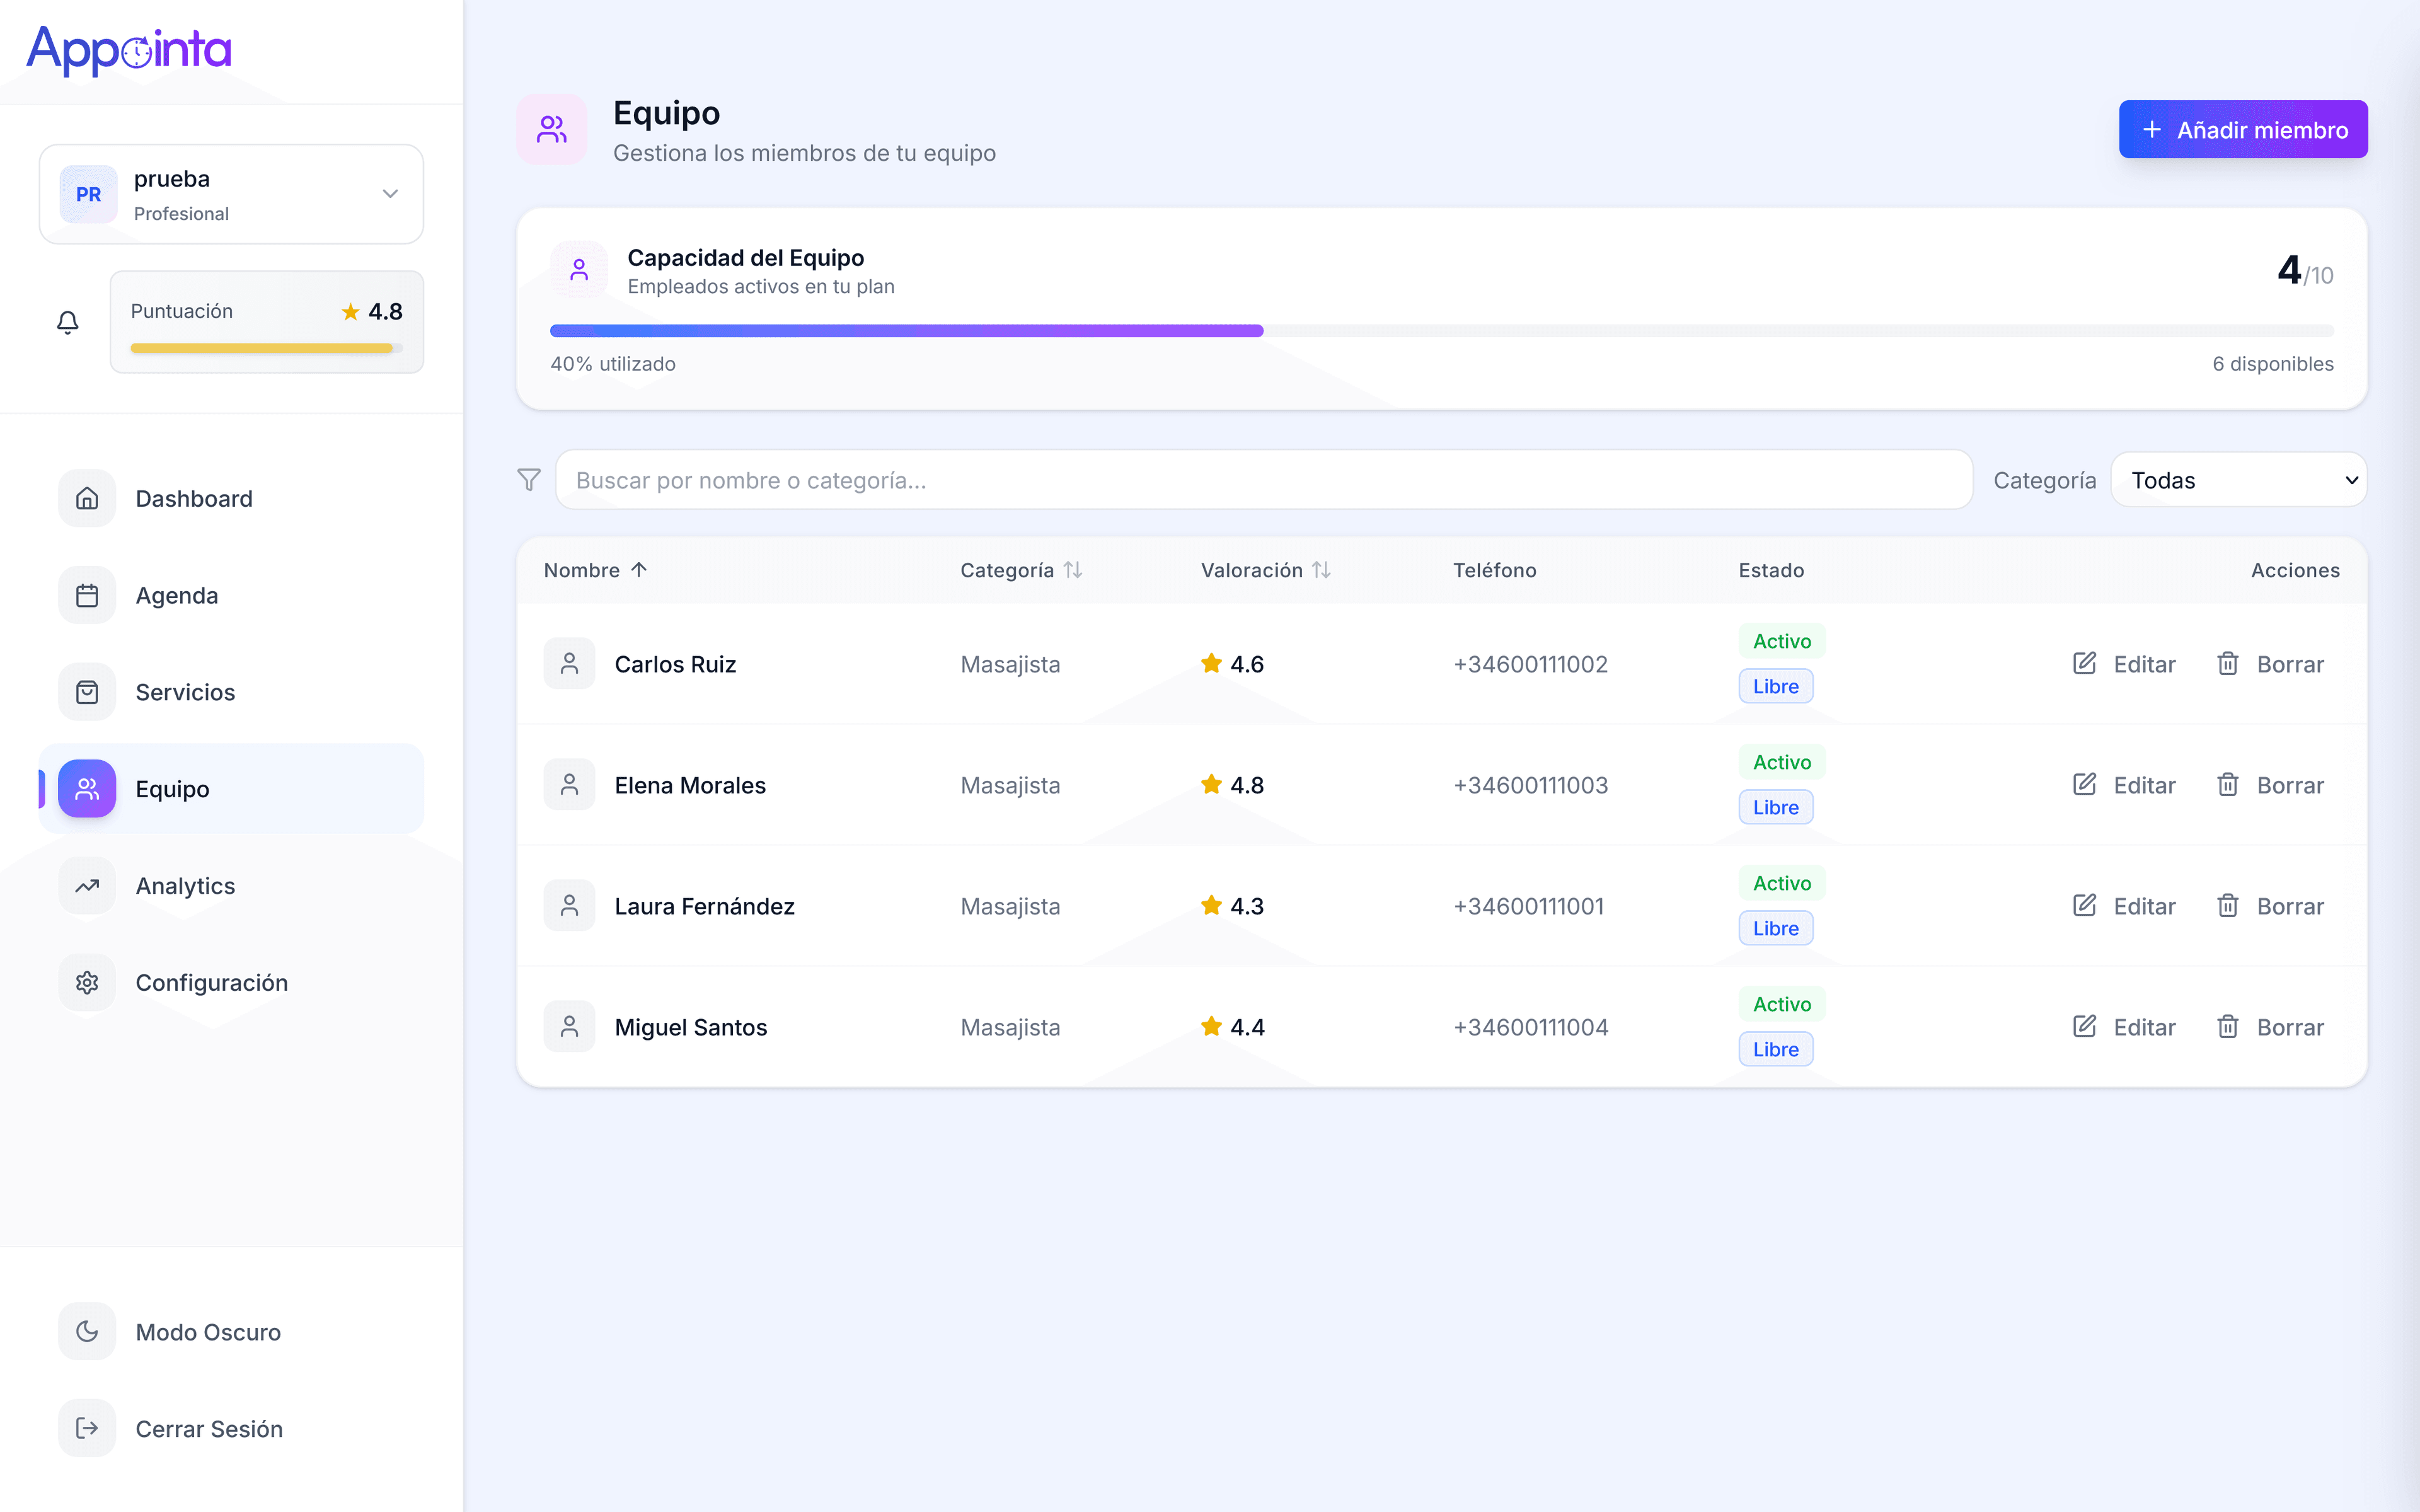Click Miguel Santos avatar icon
2420x1512 pixels.
[570, 1026]
